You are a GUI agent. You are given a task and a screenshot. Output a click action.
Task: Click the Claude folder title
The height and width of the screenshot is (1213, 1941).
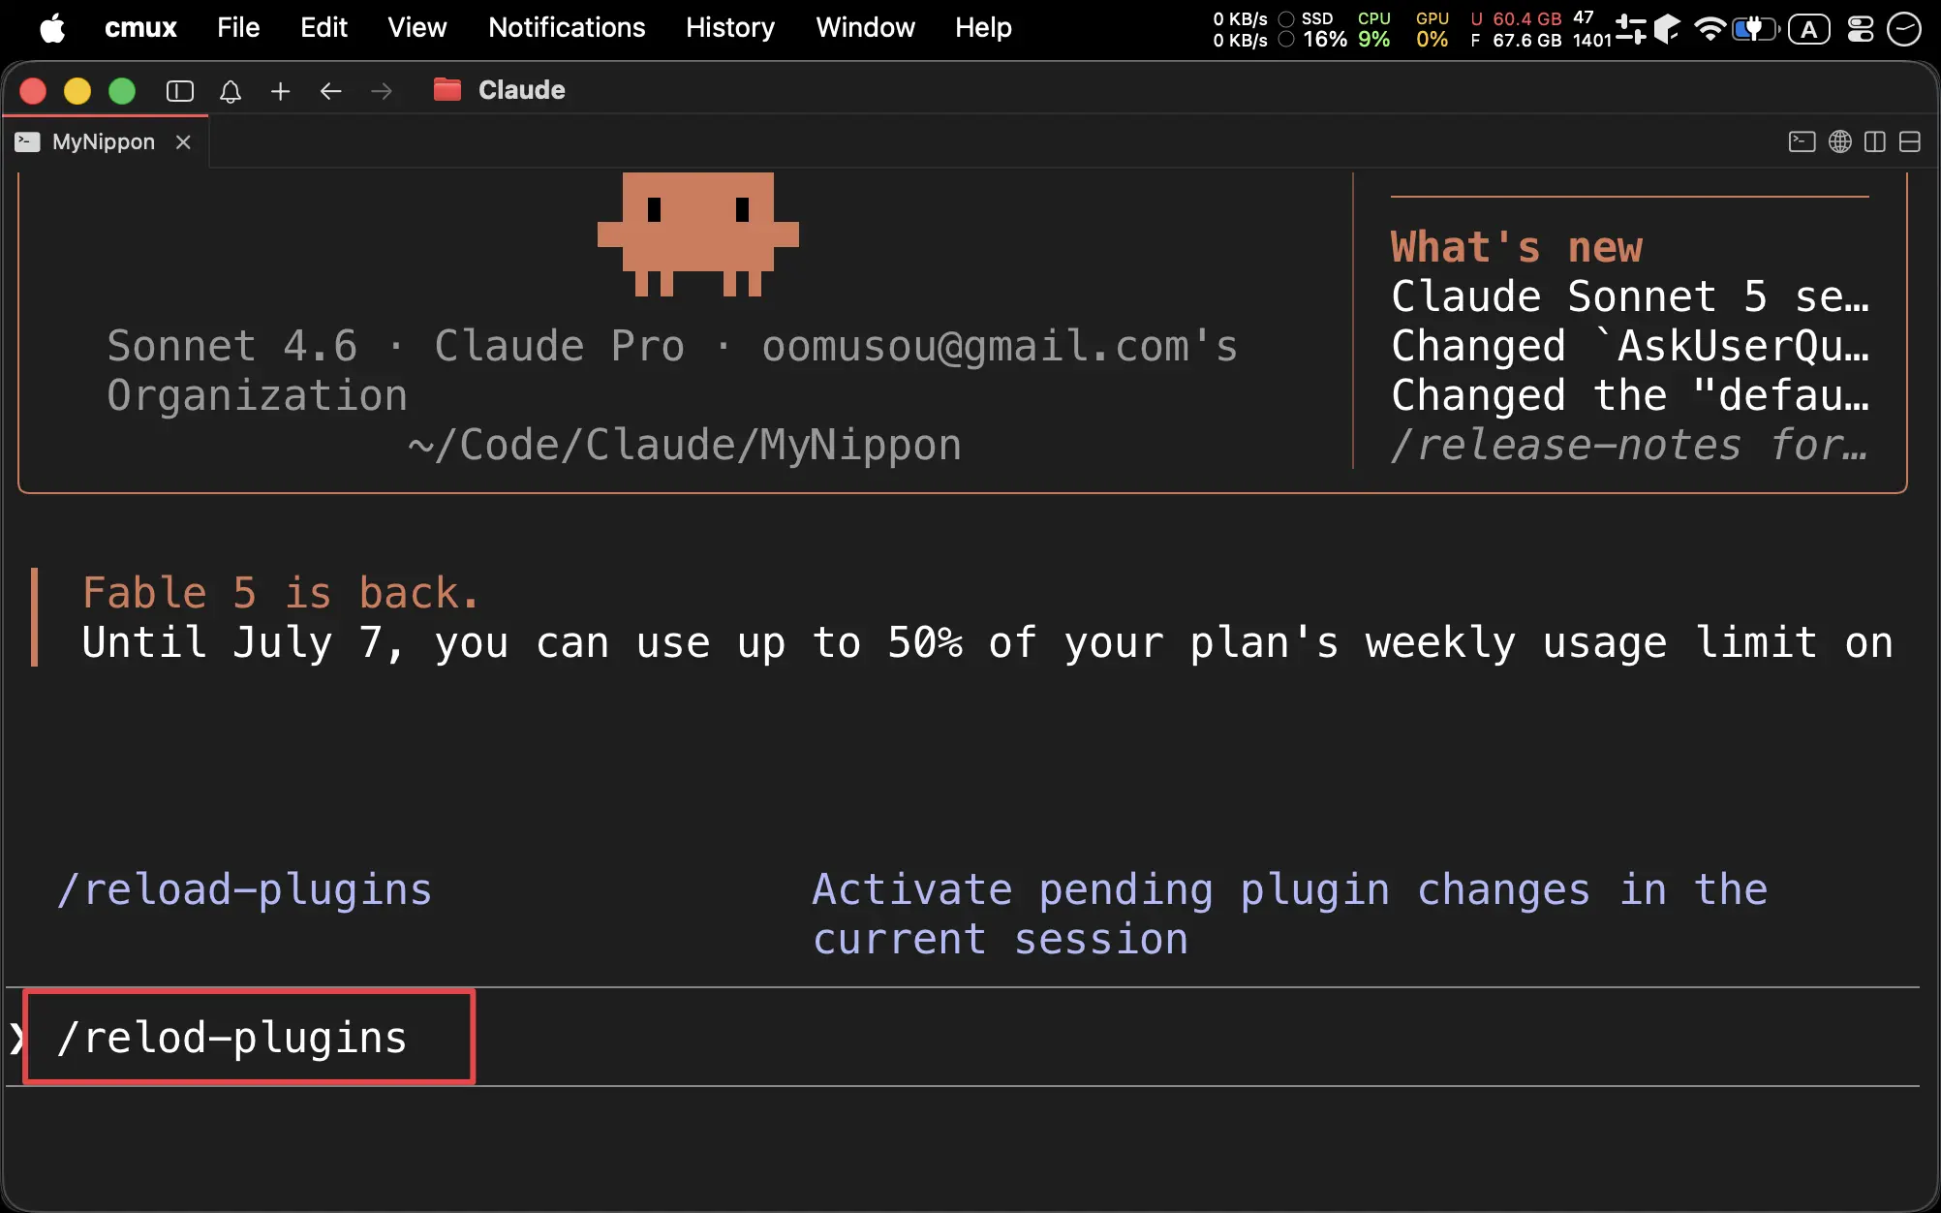(521, 90)
